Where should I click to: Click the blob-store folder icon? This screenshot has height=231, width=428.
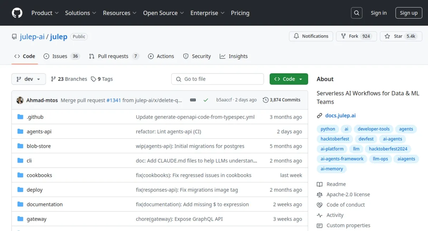pyautogui.click(x=20, y=146)
